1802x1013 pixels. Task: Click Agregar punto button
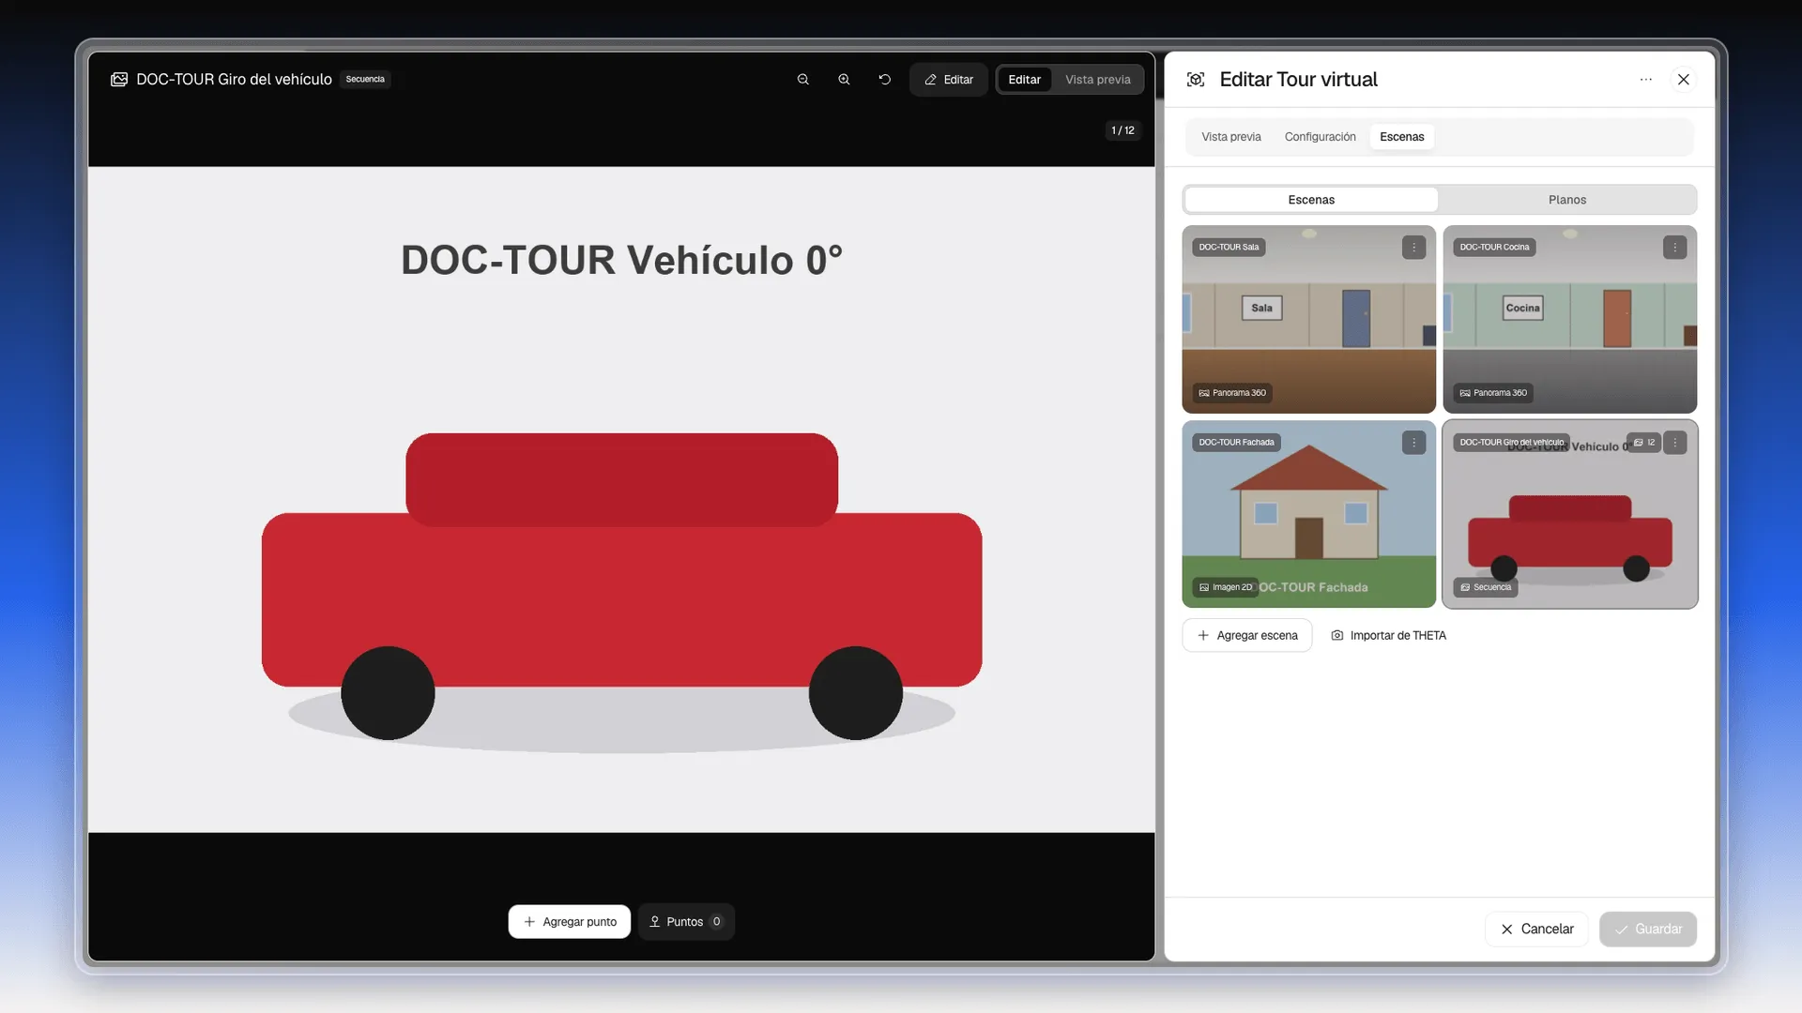pyautogui.click(x=570, y=922)
